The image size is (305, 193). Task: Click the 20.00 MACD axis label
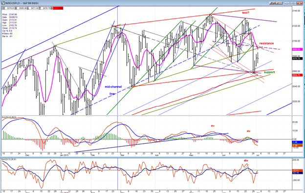295,122
